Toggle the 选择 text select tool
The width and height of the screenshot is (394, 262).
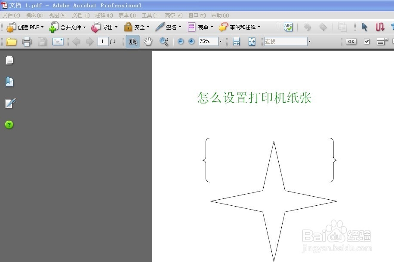(132, 41)
